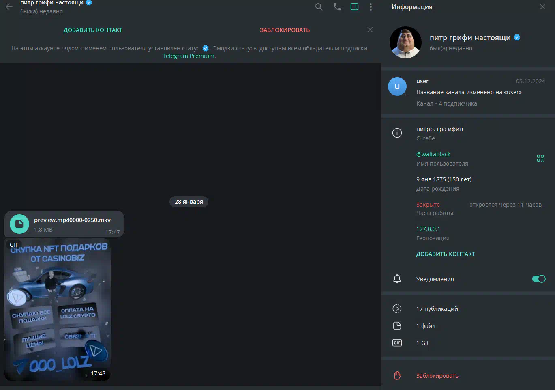Click verified badge in chat header

click(x=89, y=2)
